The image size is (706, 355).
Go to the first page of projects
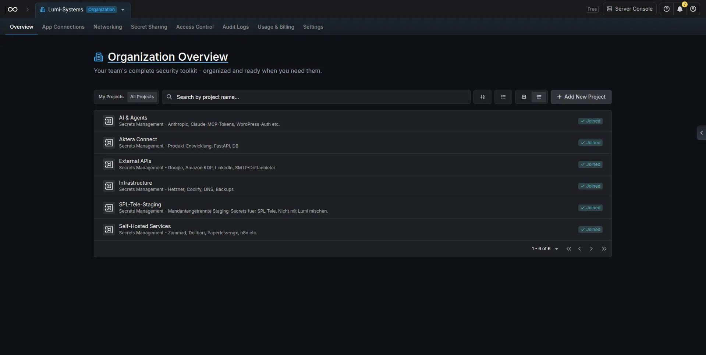pos(569,249)
